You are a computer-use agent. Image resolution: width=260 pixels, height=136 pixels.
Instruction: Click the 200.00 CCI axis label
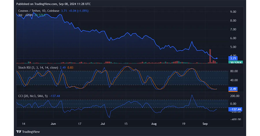(x=235, y=96)
